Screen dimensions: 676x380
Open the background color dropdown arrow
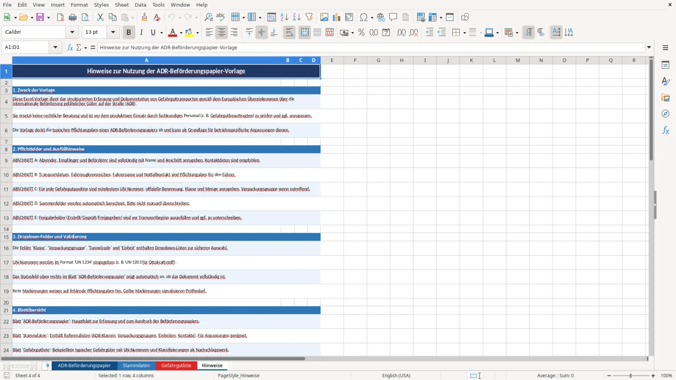coord(198,33)
